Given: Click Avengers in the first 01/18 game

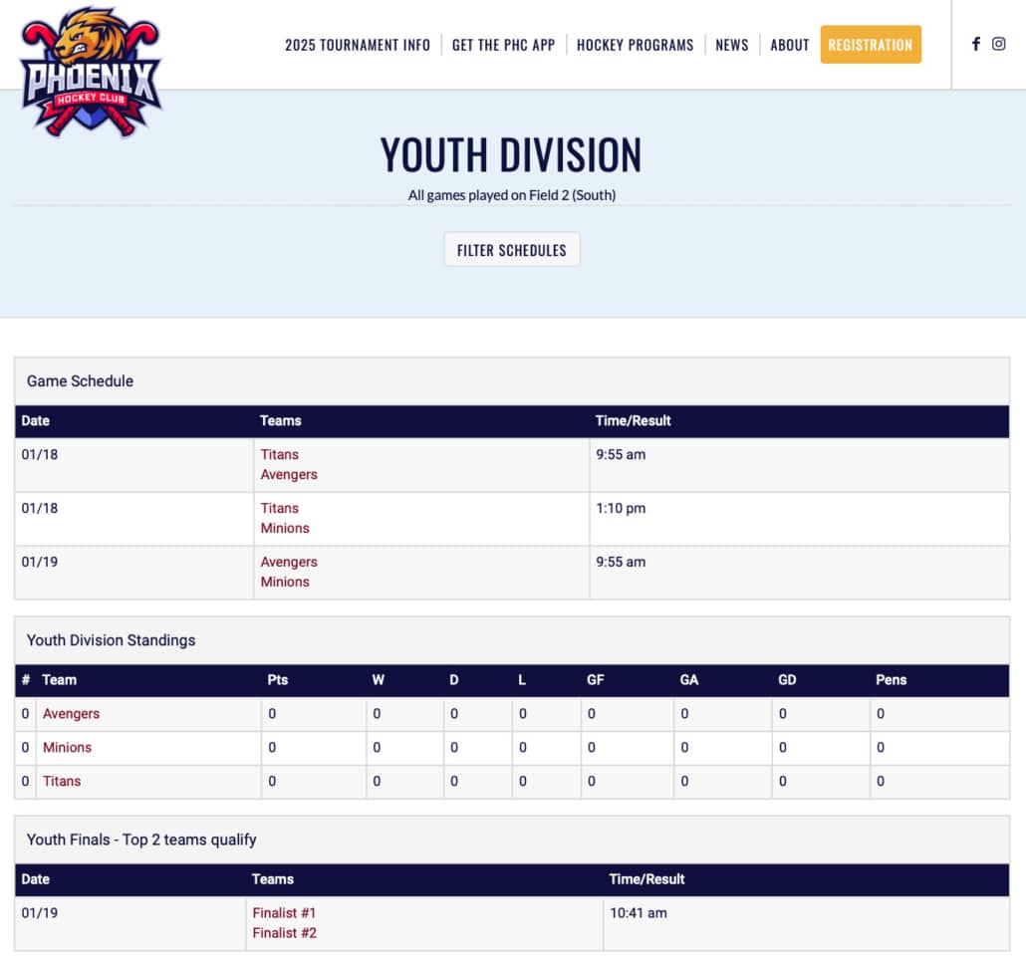Looking at the screenshot, I should 289,475.
